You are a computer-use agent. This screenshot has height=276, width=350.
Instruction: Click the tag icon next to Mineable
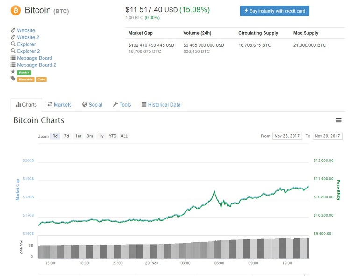coord(13,78)
